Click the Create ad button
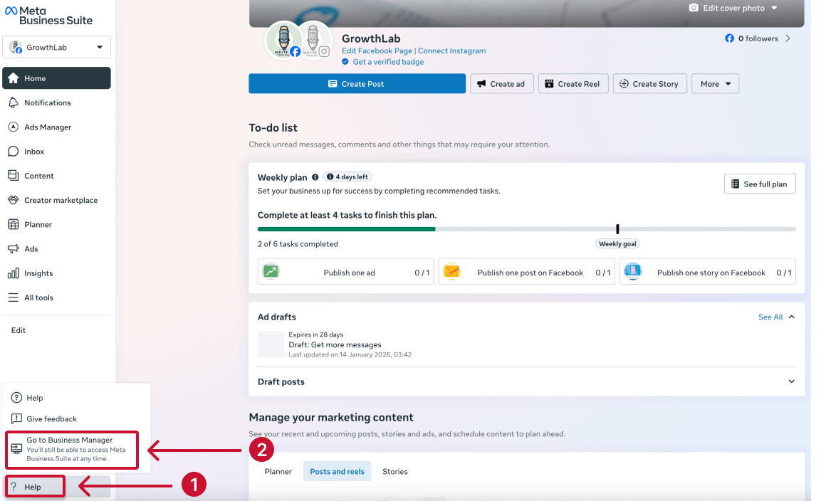Image resolution: width=821 pixels, height=501 pixels. [x=501, y=84]
